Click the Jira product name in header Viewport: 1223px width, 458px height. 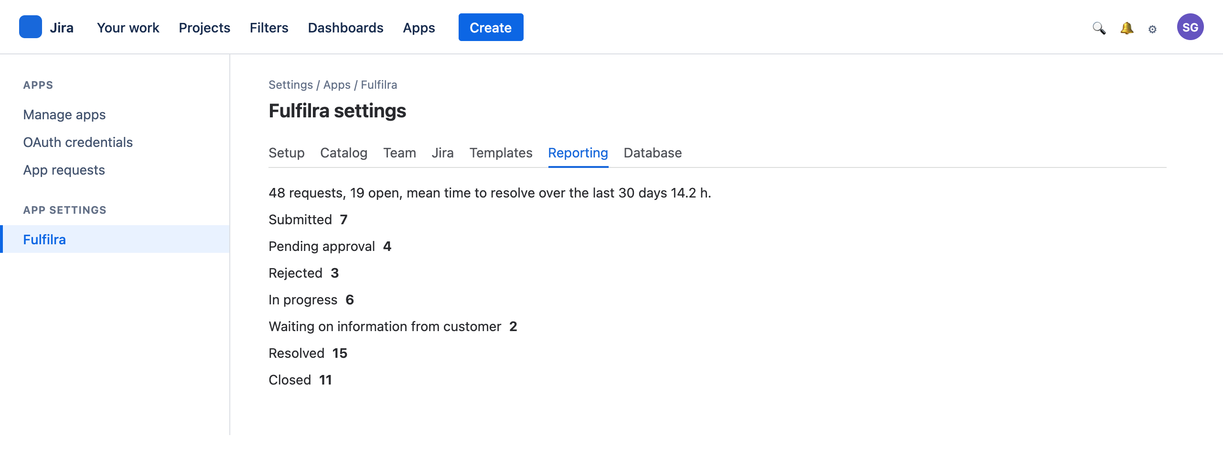62,28
